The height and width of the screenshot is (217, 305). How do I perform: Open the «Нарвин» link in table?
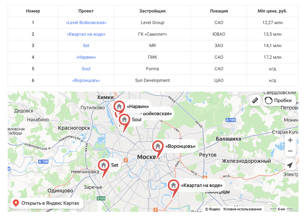click(x=86, y=57)
